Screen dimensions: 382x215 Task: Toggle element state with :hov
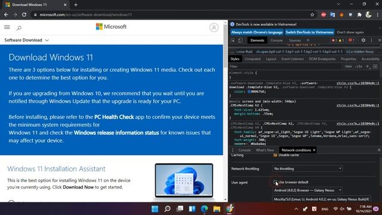coord(349,66)
